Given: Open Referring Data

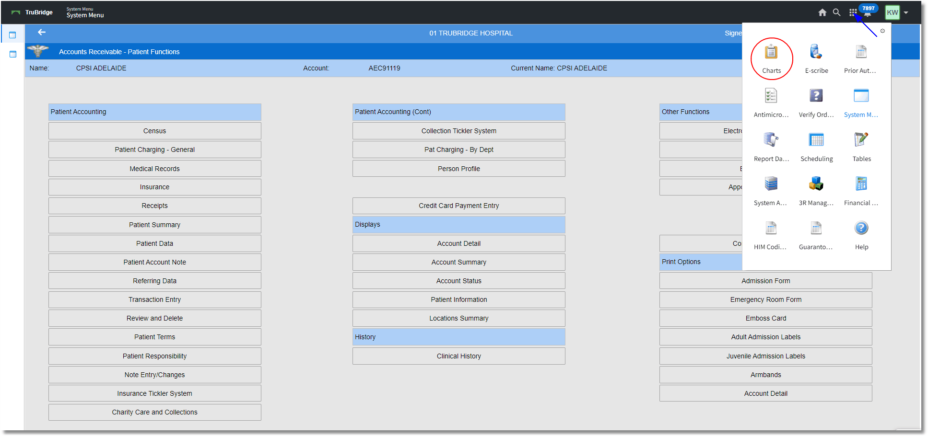Looking at the screenshot, I should click(154, 281).
